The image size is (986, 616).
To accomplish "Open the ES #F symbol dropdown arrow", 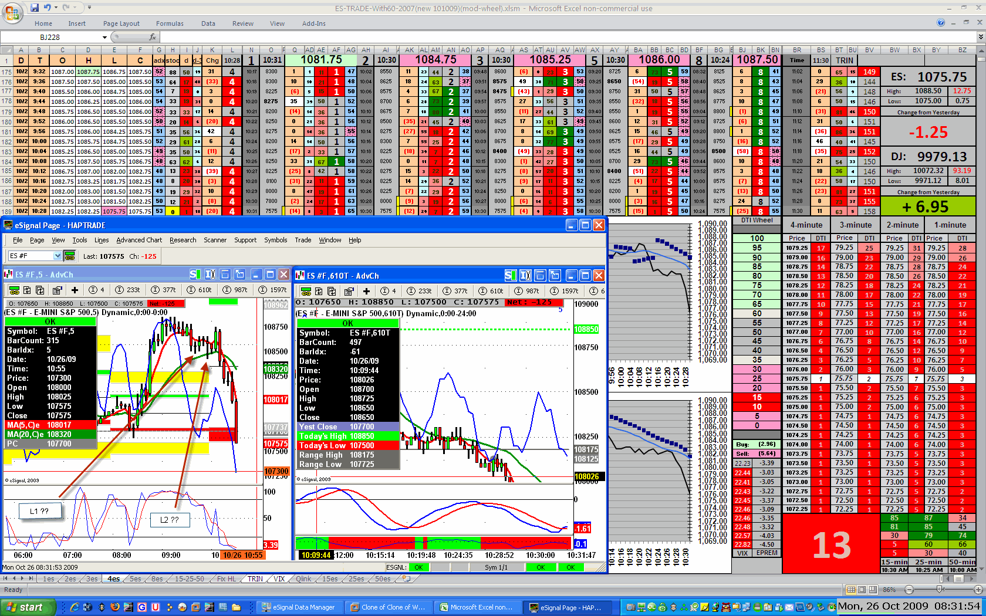I will 58,256.
